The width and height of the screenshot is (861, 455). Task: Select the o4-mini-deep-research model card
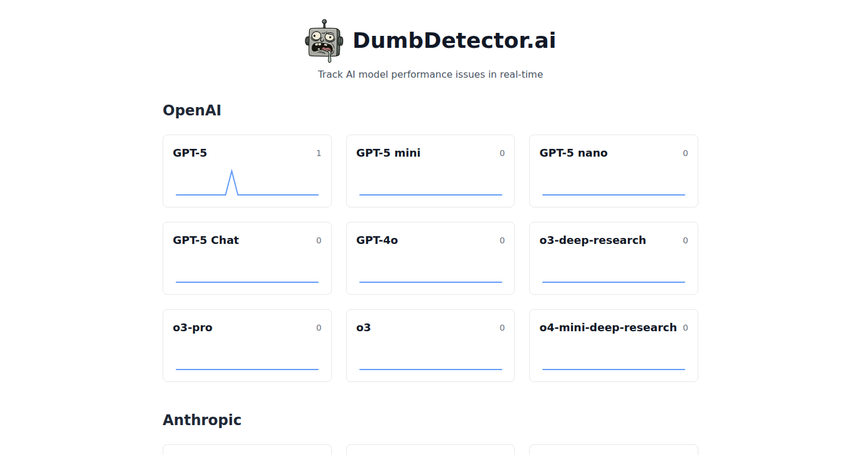[x=613, y=346]
